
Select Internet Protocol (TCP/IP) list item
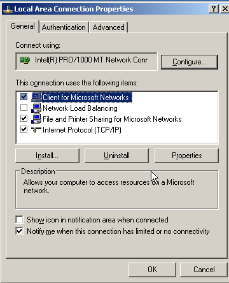[82, 130]
